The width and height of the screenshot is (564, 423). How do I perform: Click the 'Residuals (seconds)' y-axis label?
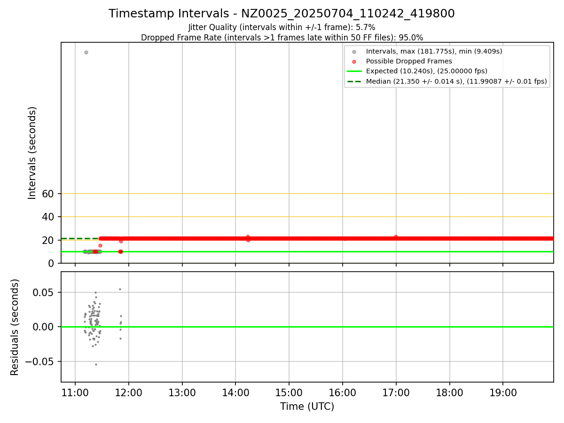pyautogui.click(x=15, y=327)
